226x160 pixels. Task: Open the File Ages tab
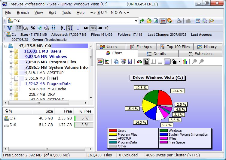click(141, 47)
